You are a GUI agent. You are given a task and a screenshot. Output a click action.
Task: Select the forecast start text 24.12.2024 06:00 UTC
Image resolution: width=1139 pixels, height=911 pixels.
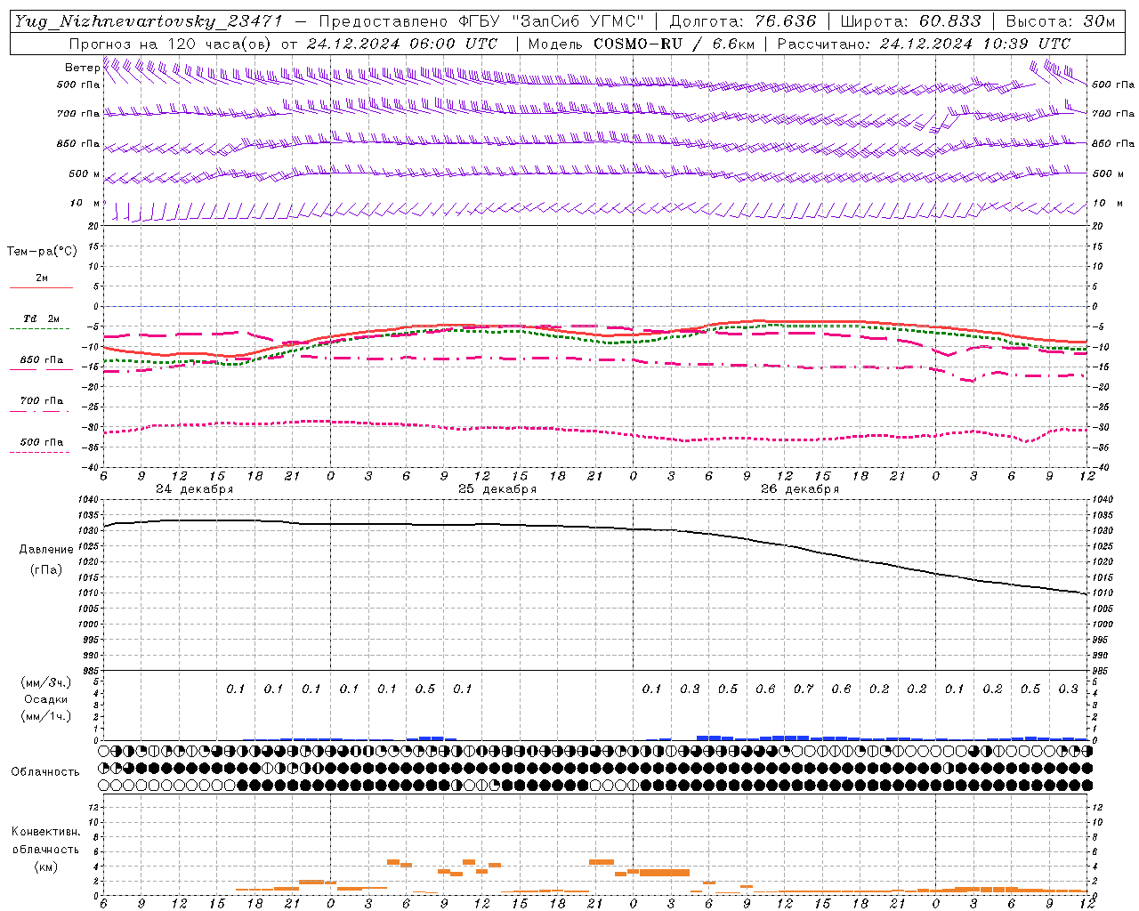(x=401, y=44)
